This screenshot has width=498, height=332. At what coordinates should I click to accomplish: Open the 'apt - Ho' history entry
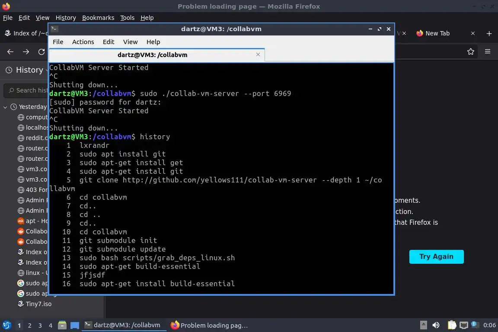tap(32, 221)
